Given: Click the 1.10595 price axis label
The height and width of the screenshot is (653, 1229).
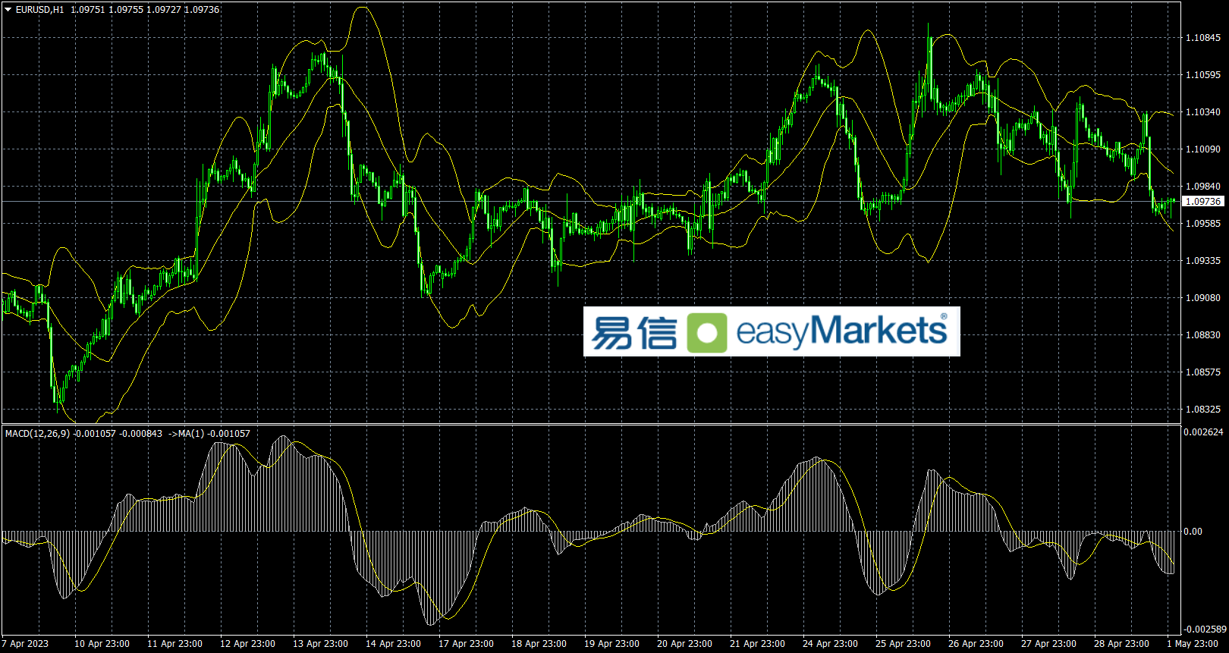Looking at the screenshot, I should [x=1203, y=75].
